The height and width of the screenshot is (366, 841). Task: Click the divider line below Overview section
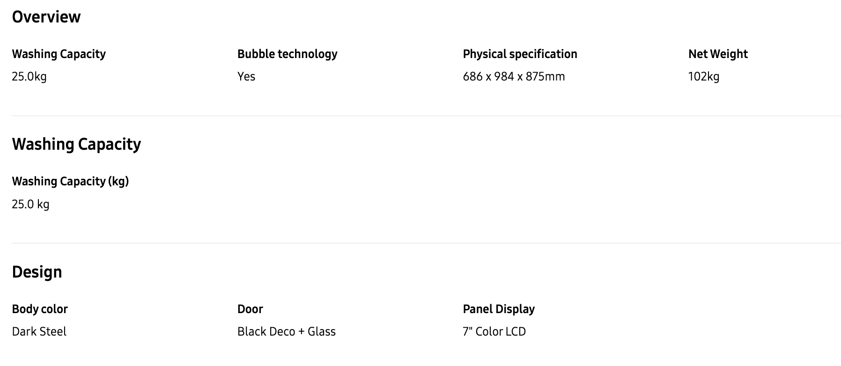[426, 116]
